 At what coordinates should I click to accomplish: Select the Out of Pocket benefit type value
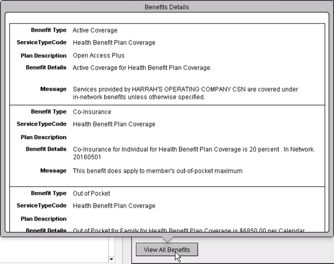coord(91,193)
